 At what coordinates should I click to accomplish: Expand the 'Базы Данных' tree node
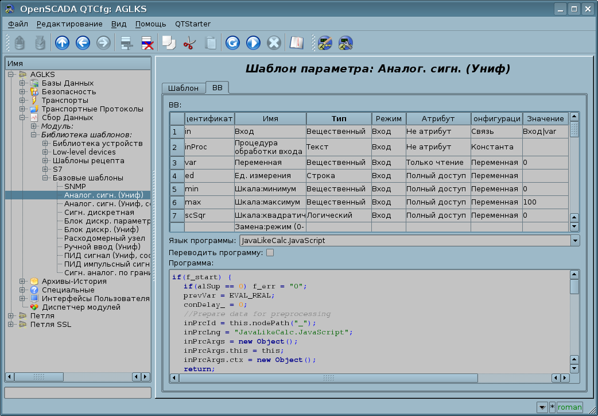[22, 83]
